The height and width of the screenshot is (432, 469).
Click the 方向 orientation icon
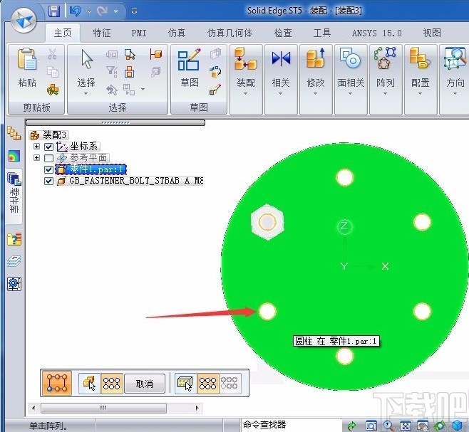click(x=455, y=58)
